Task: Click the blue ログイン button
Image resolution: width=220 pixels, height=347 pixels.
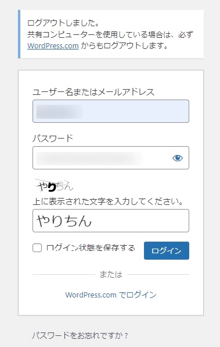Action: point(167,250)
